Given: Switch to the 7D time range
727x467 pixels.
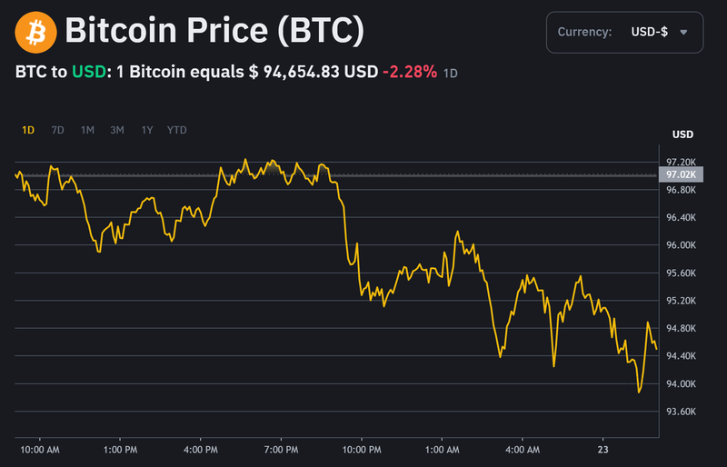Looking at the screenshot, I should (x=57, y=130).
